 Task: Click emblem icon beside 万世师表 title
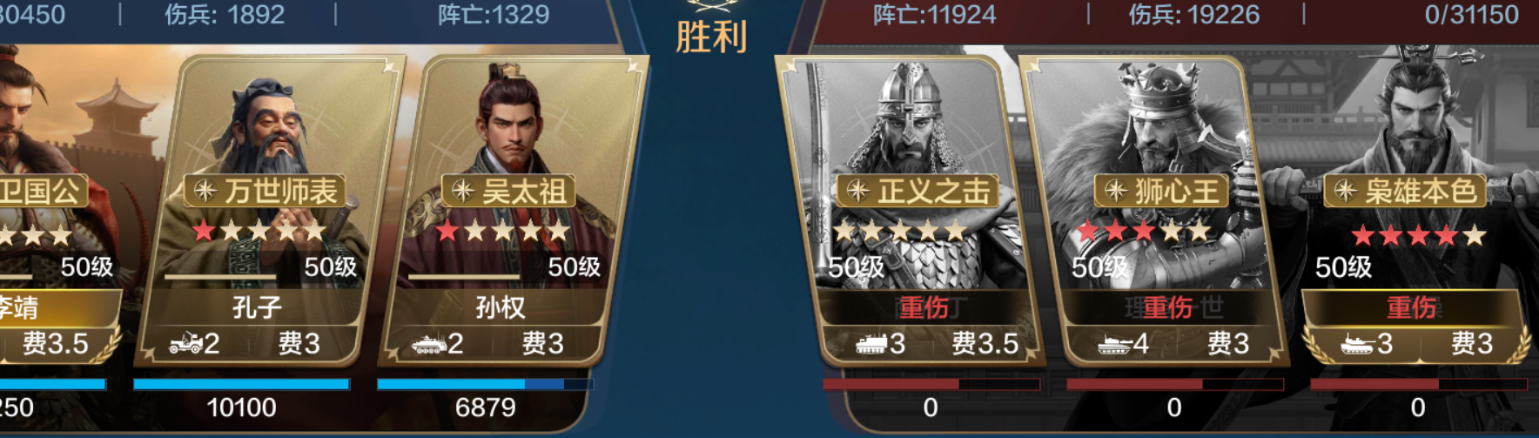click(205, 191)
